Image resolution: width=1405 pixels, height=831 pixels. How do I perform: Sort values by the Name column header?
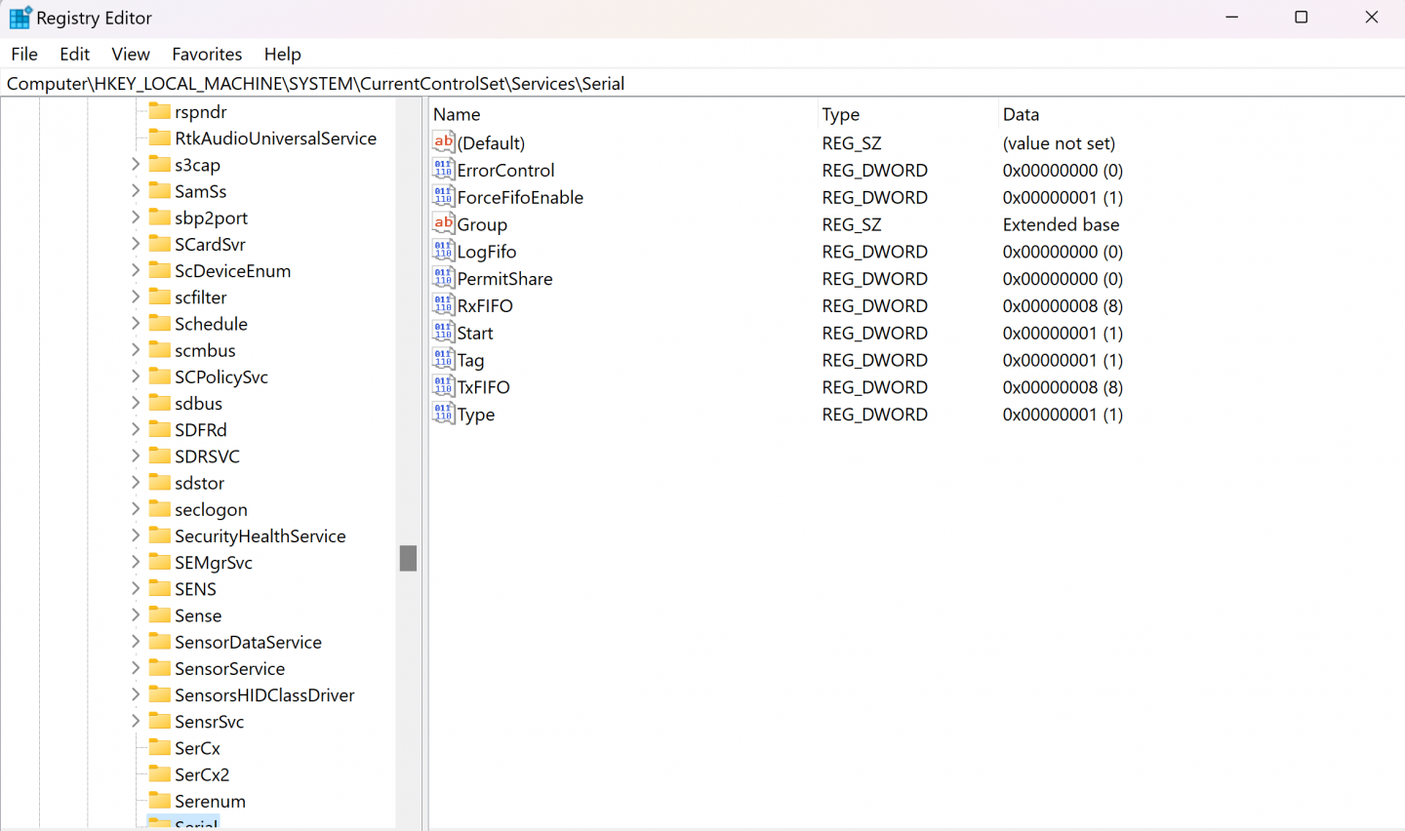point(457,114)
